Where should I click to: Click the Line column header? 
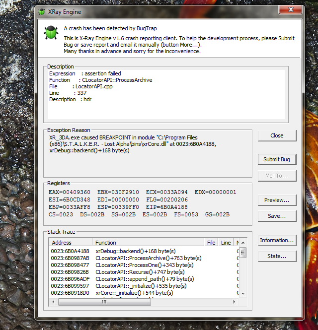pyautogui.click(x=226, y=243)
